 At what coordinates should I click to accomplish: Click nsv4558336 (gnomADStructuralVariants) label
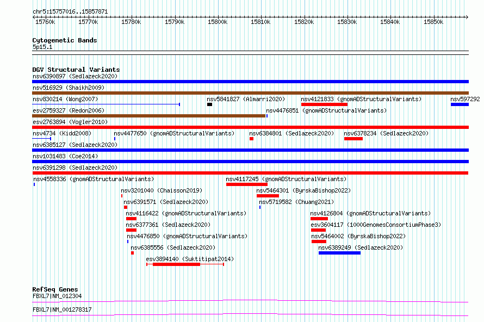[x=94, y=179]
